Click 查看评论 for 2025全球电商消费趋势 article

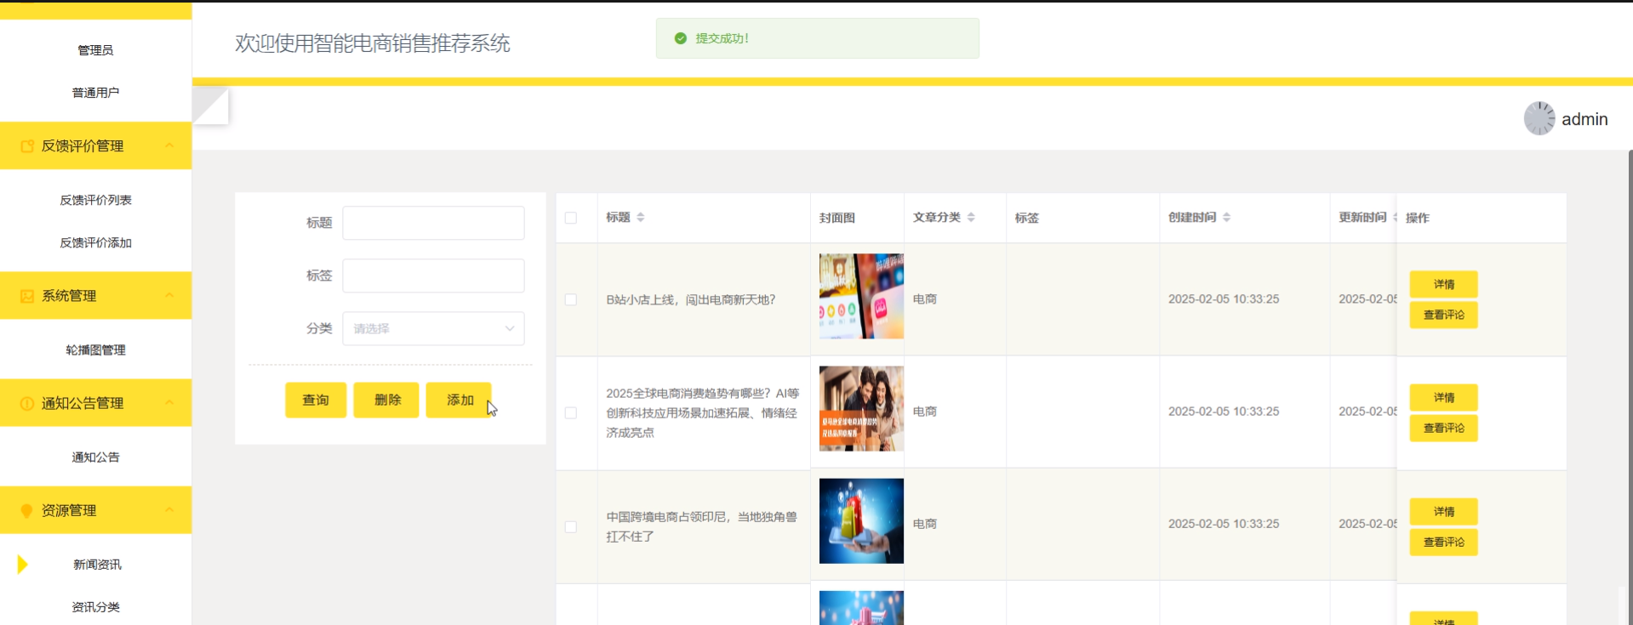pos(1443,428)
